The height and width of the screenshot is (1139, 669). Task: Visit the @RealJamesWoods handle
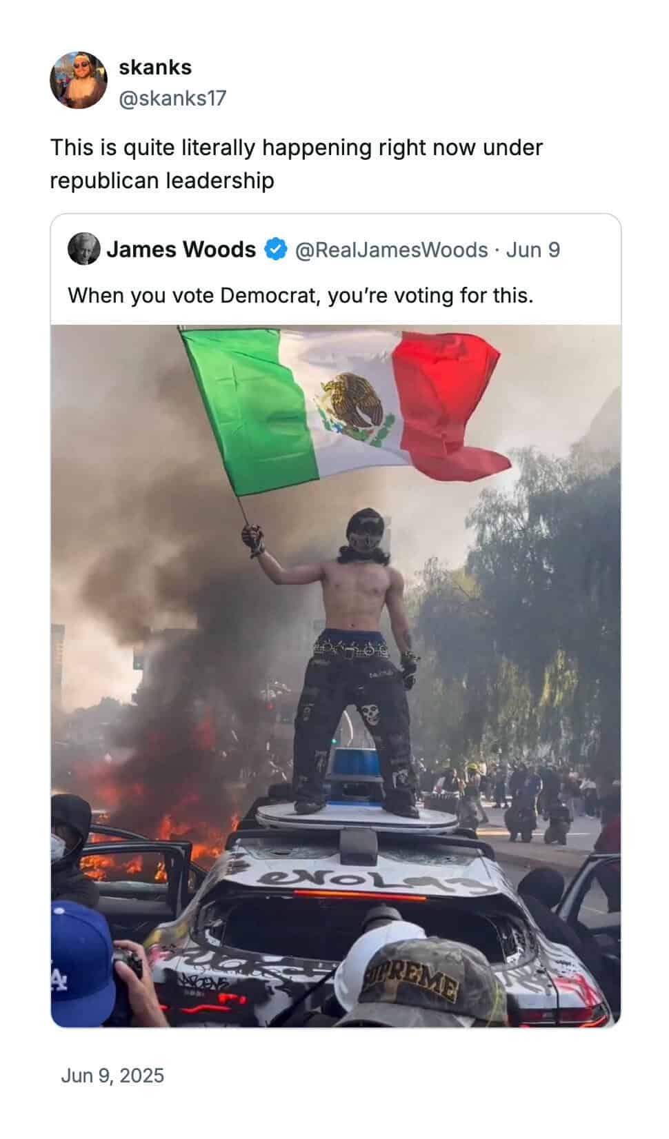(x=391, y=250)
